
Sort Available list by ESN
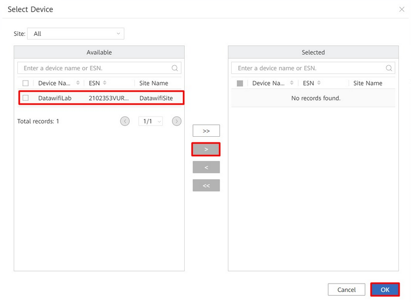point(104,83)
